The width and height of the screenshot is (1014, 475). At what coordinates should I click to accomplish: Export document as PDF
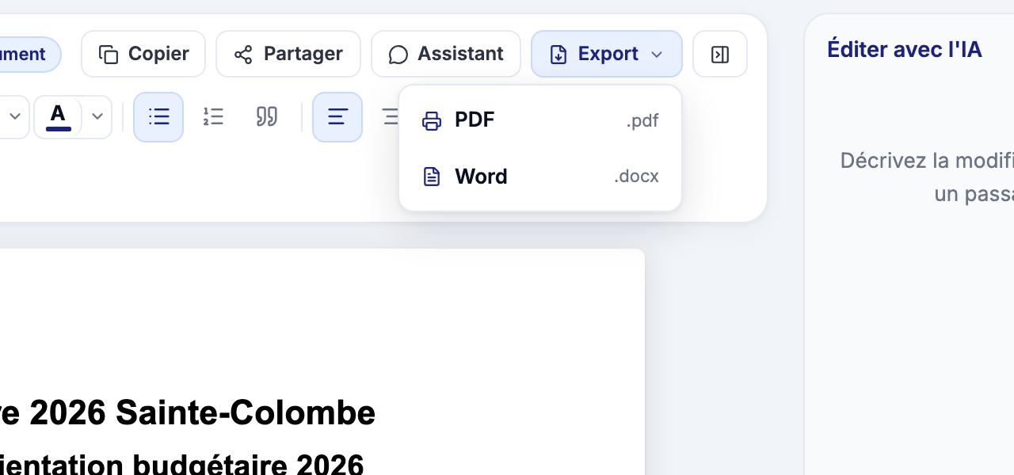(x=540, y=120)
